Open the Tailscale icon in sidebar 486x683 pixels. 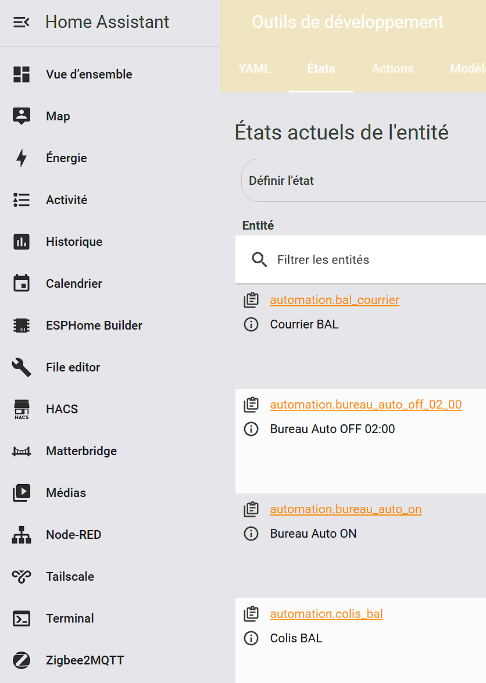[22, 577]
